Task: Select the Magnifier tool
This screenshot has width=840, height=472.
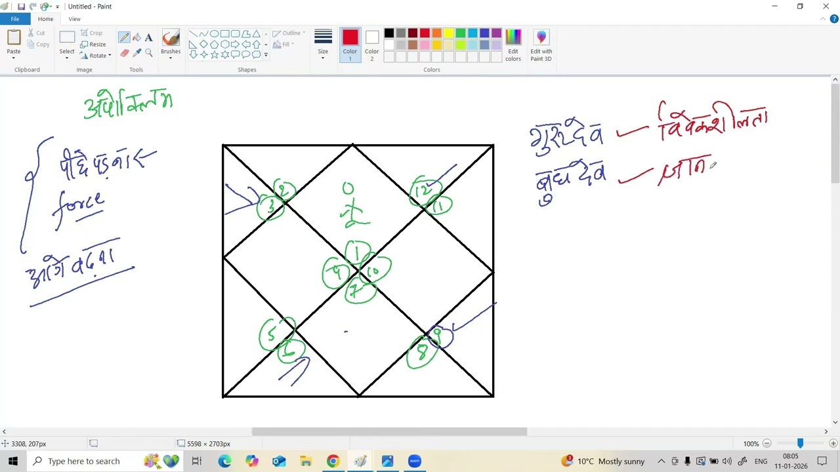Action: tap(148, 52)
